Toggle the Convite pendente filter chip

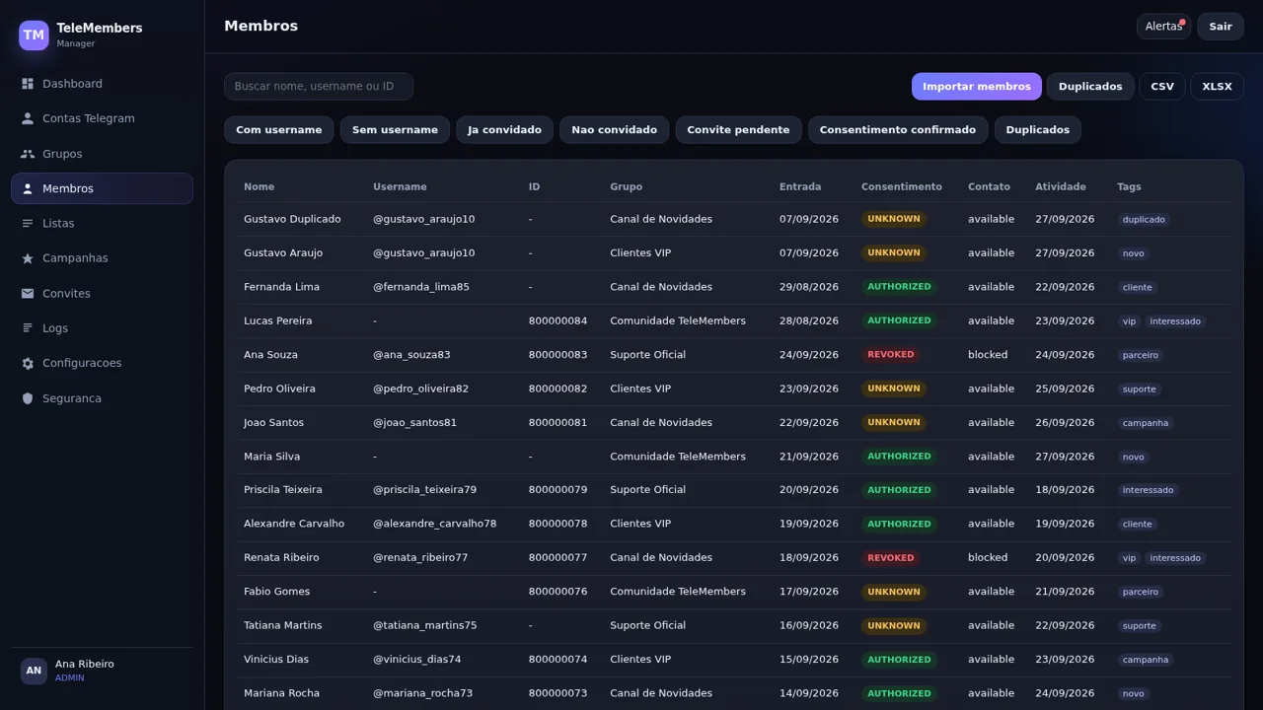tap(738, 130)
